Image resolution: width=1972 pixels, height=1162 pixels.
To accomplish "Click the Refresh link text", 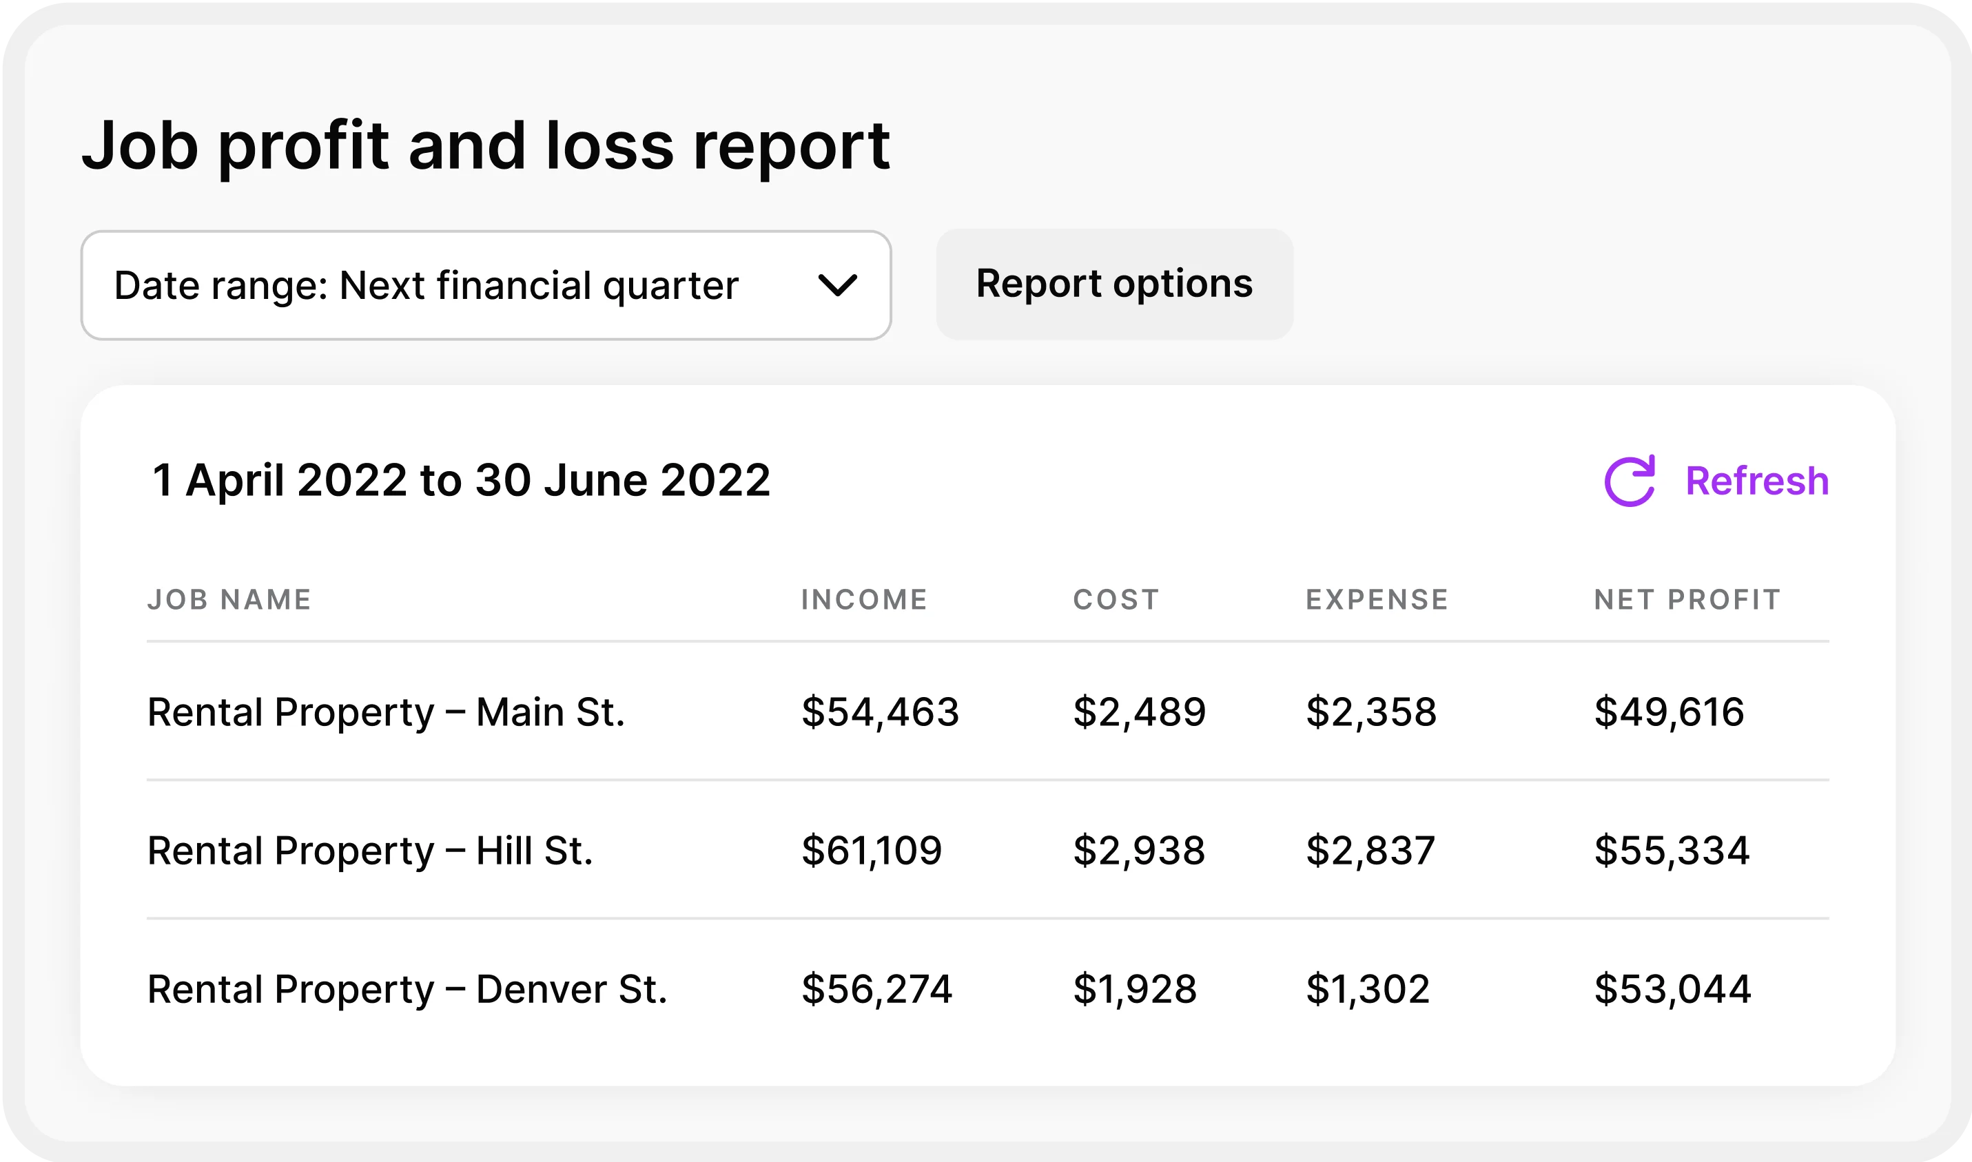I will [1756, 481].
